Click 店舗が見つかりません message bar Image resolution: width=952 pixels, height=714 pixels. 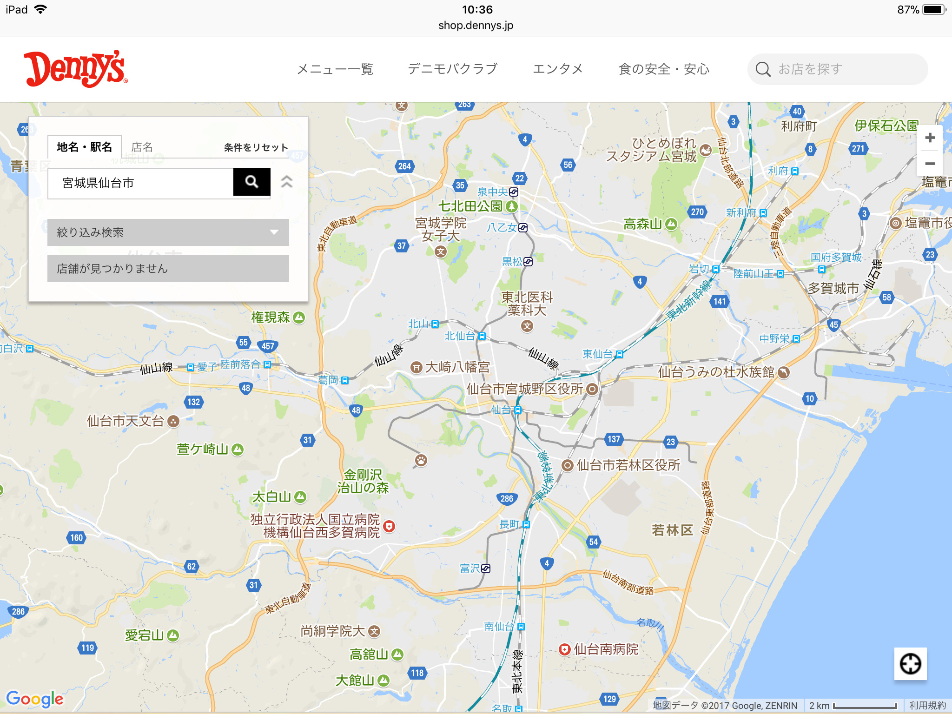168,269
